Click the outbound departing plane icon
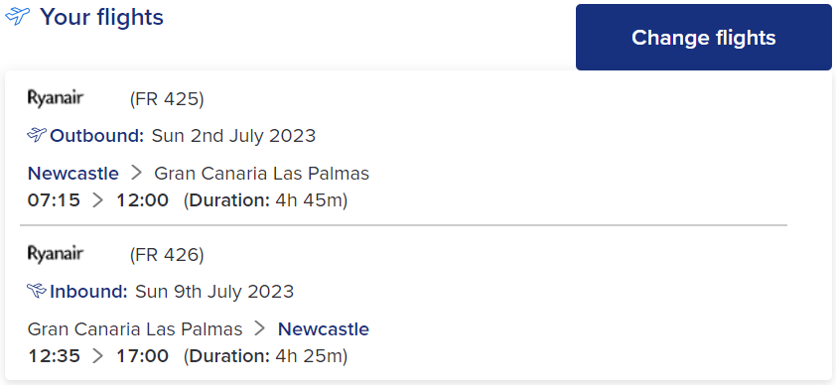836x385 pixels. point(37,135)
